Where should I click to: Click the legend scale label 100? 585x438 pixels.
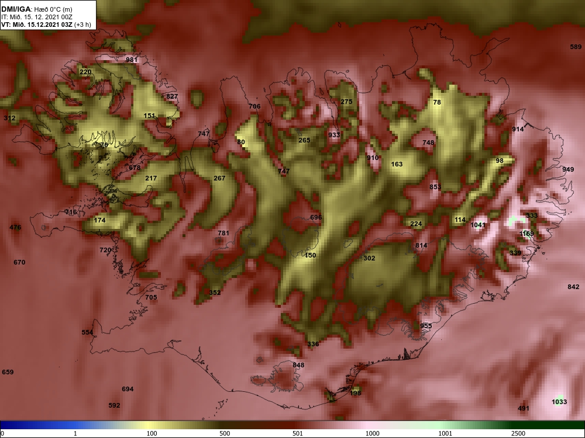coord(152,433)
